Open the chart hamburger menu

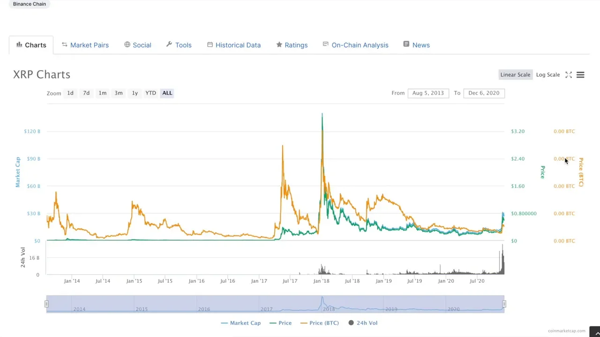[580, 75]
